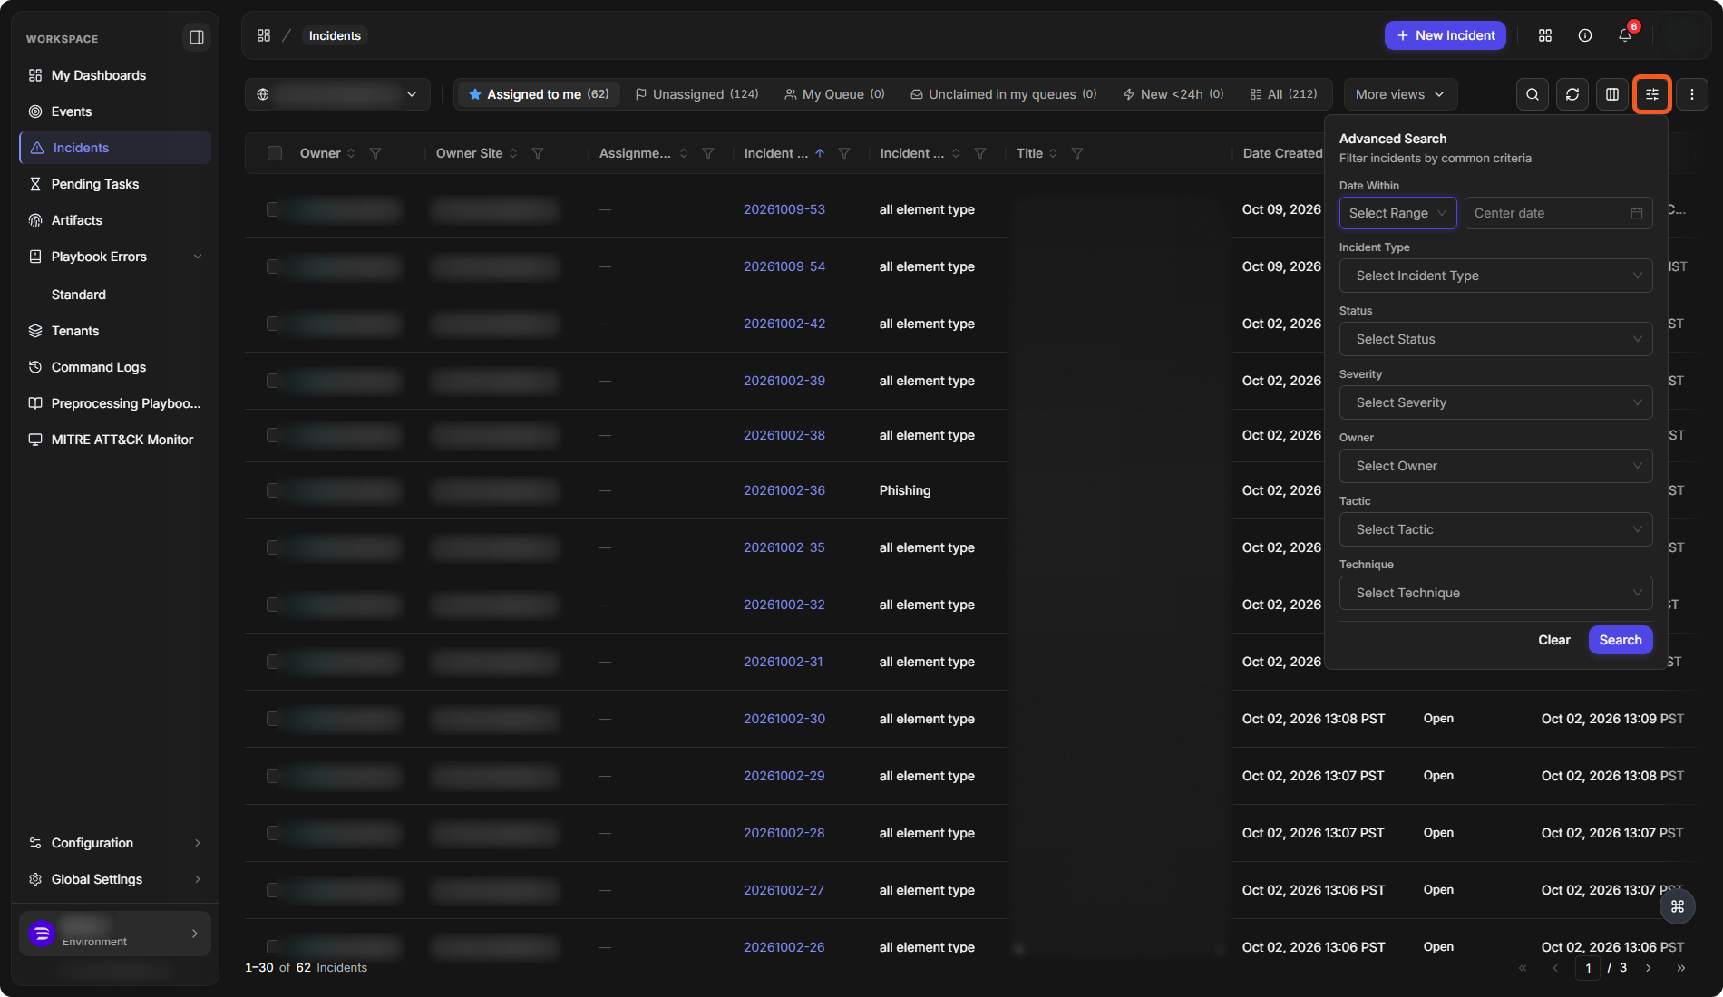
Task: Open the Select Tactic dropdown
Action: click(x=1495, y=529)
